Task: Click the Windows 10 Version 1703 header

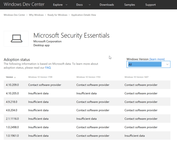Action: [88, 77]
